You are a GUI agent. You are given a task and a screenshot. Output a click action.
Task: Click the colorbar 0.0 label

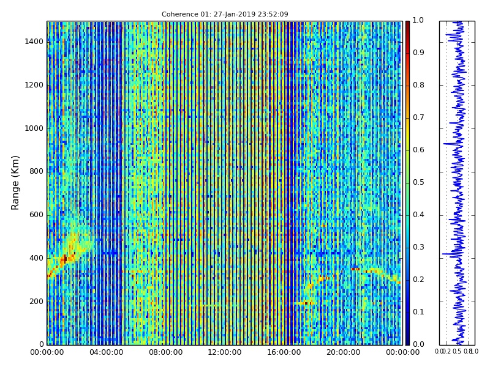418,344
